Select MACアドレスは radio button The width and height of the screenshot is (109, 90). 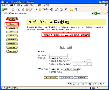tap(50, 72)
